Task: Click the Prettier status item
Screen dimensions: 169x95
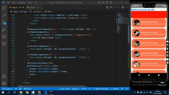Action: (x=115, y=89)
